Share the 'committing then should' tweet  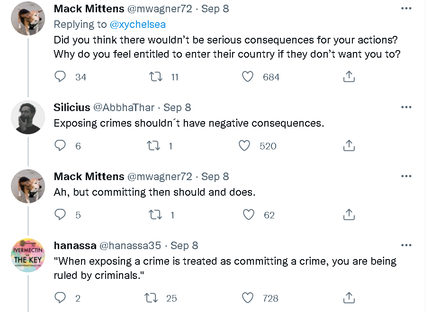pos(349,215)
